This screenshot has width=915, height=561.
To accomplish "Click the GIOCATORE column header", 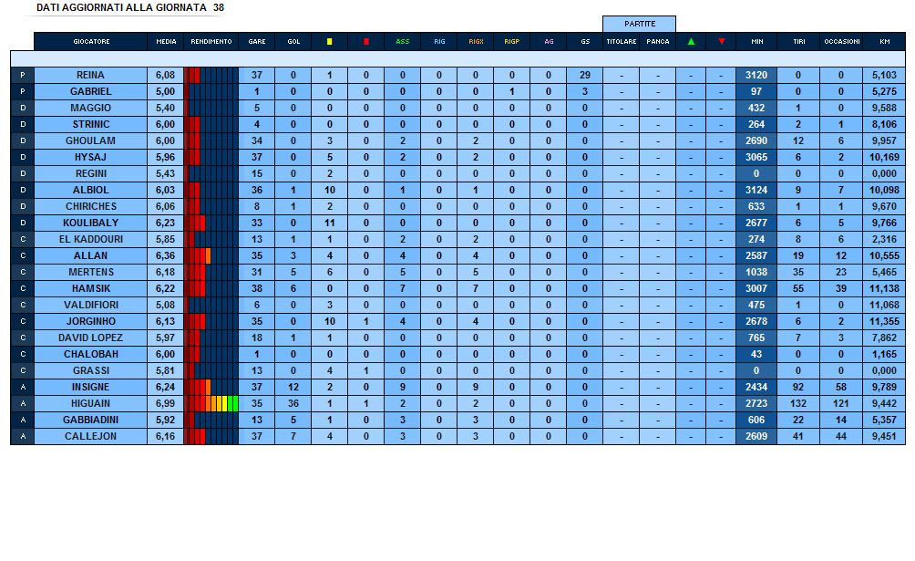I will tap(91, 41).
